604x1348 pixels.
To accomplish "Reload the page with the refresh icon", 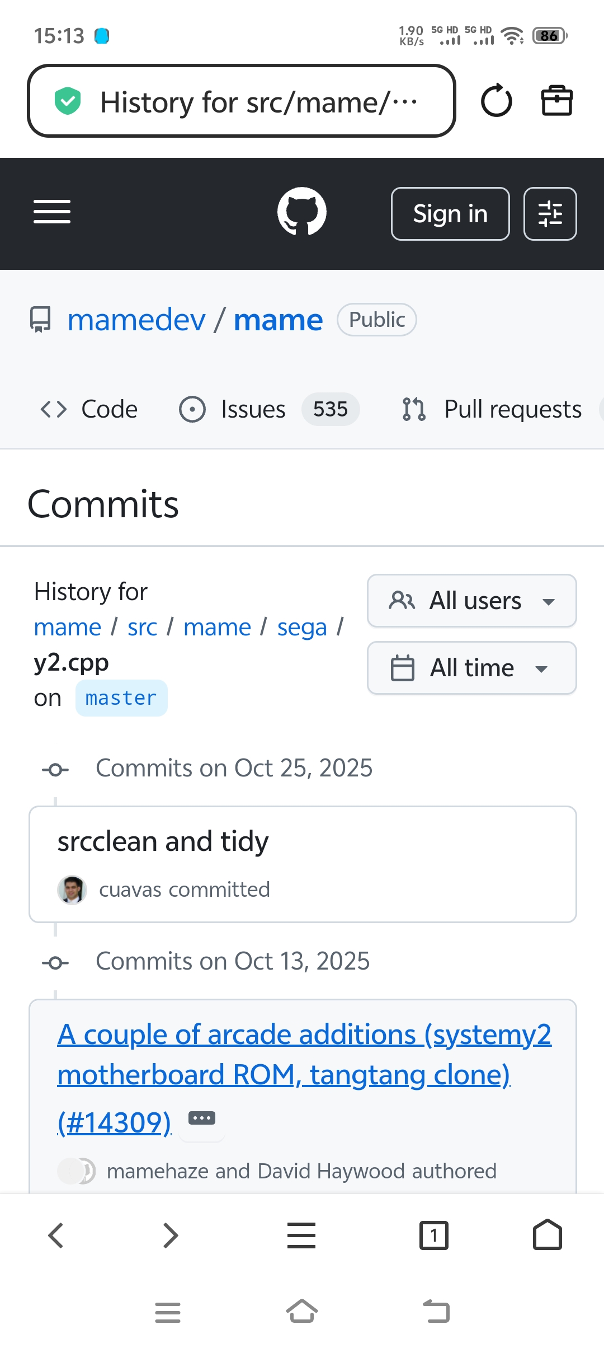I will (496, 101).
